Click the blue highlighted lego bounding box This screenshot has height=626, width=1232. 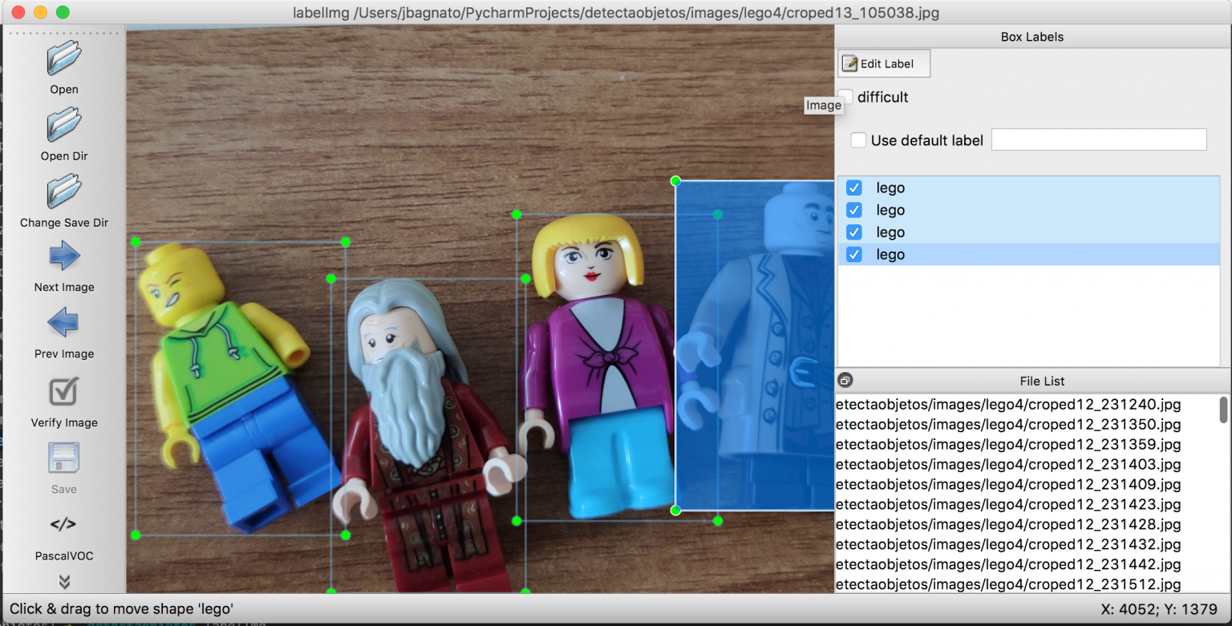pyautogui.click(x=754, y=345)
